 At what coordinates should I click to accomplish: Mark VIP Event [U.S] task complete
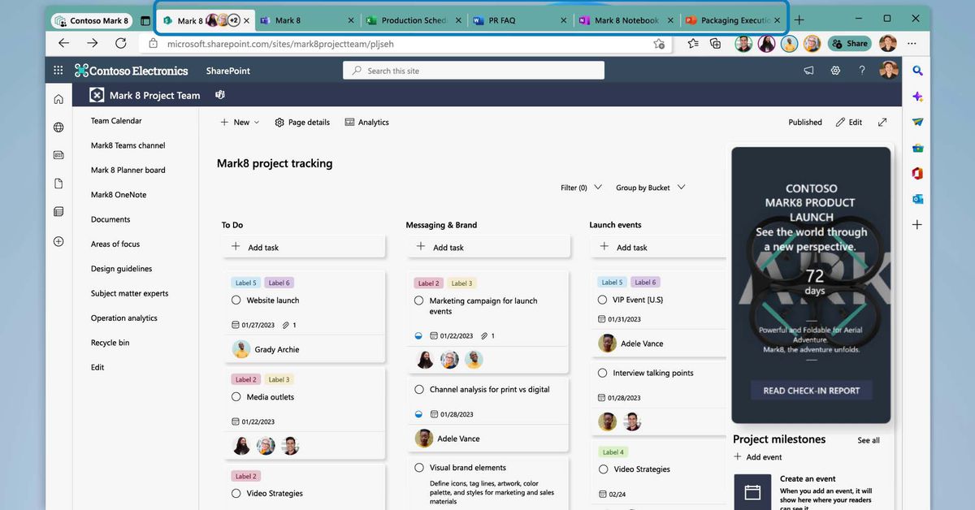coord(603,300)
